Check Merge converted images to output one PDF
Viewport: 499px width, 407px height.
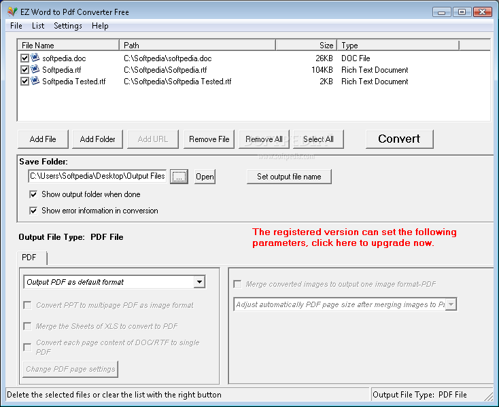pos(237,284)
